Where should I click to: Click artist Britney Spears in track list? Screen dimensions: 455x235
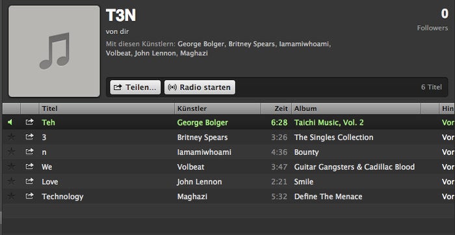203,137
